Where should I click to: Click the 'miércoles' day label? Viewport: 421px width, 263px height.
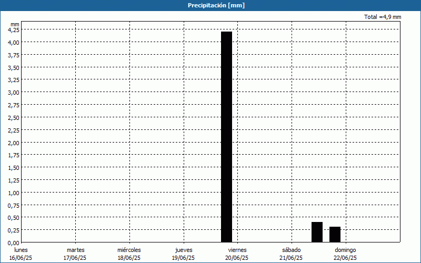129,250
